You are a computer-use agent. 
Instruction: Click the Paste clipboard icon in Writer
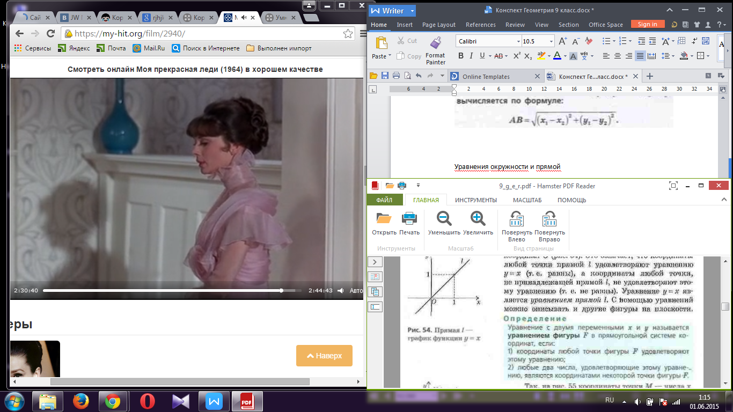click(x=381, y=43)
